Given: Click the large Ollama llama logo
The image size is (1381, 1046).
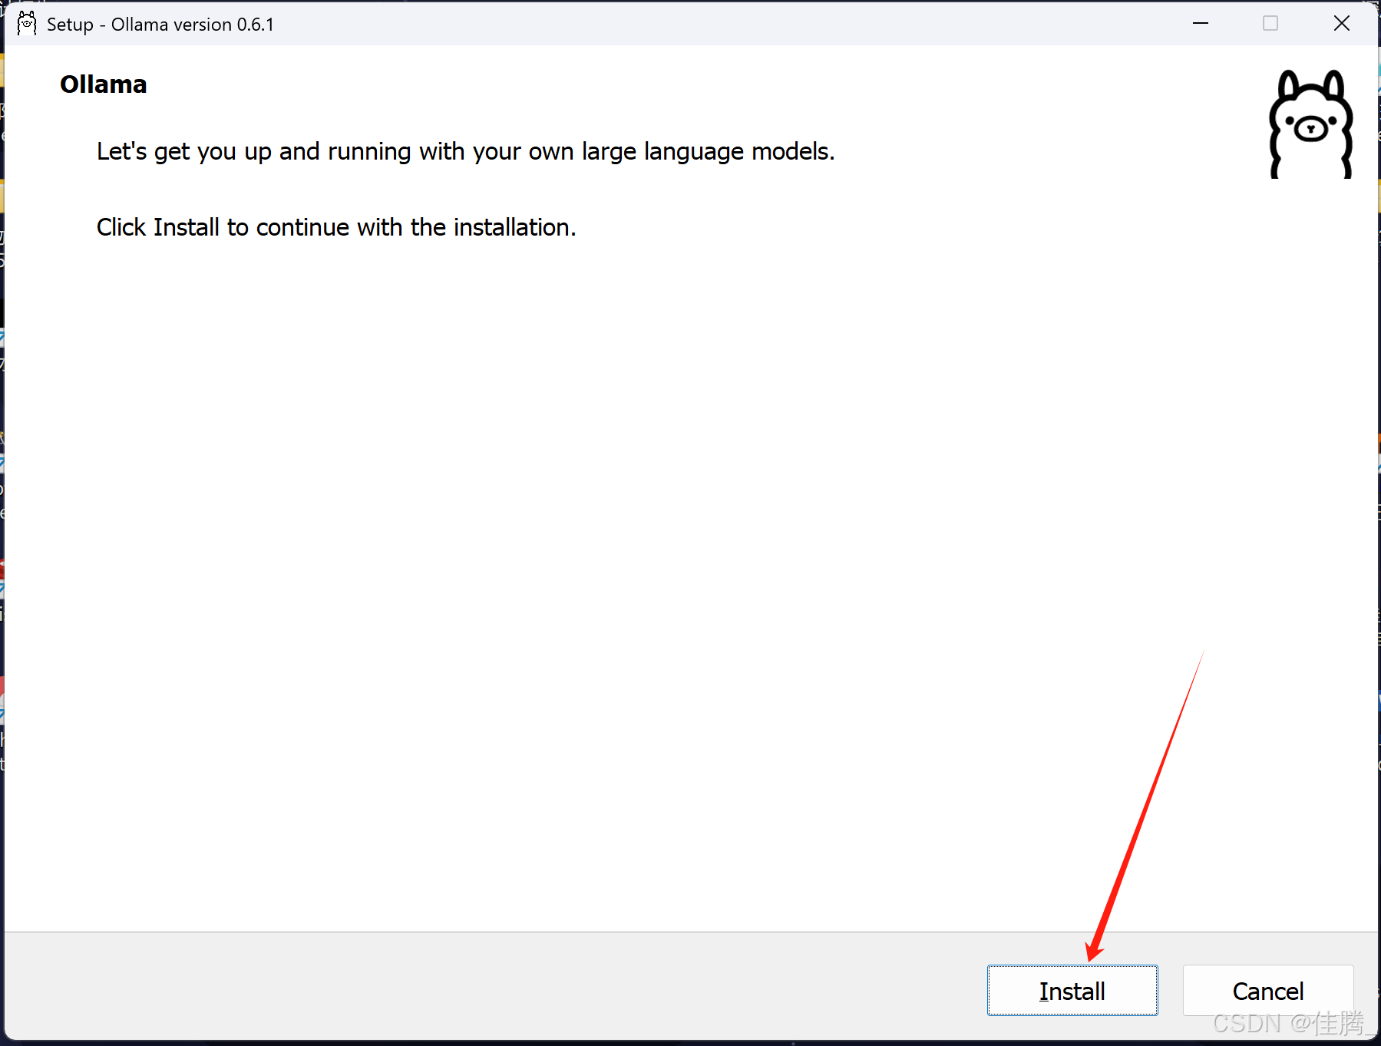Looking at the screenshot, I should (x=1310, y=124).
